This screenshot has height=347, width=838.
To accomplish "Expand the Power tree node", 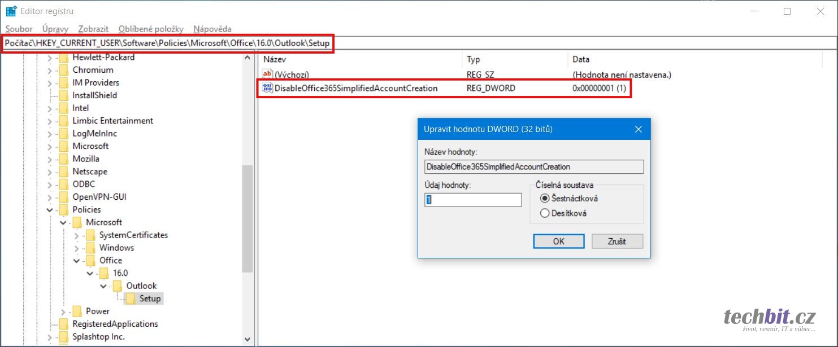I will pyautogui.click(x=63, y=311).
